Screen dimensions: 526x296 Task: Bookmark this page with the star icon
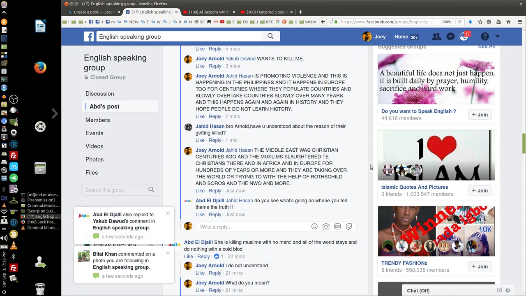point(480,22)
